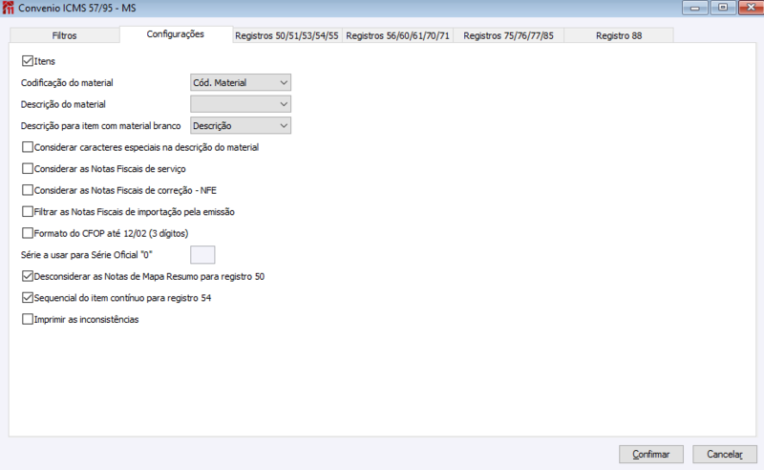
Task: Maximize the Convenio ICMS window
Action: coord(723,8)
